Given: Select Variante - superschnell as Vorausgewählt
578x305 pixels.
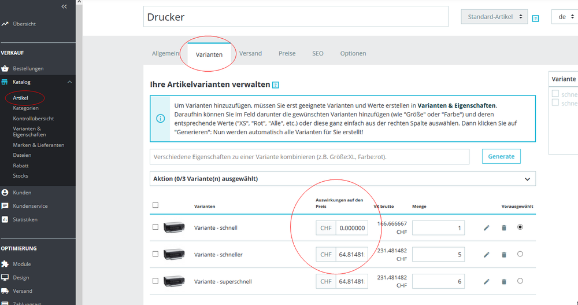Looking at the screenshot, I should [520, 281].
